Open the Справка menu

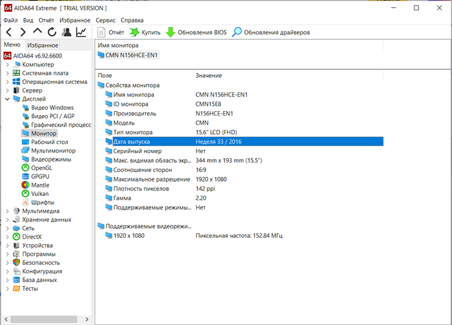[132, 20]
